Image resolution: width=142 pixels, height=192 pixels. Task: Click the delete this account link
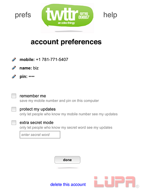point(68,185)
